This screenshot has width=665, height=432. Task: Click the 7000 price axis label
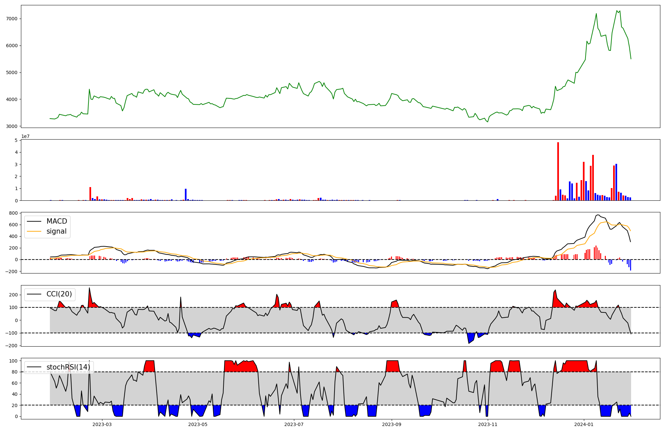12,19
